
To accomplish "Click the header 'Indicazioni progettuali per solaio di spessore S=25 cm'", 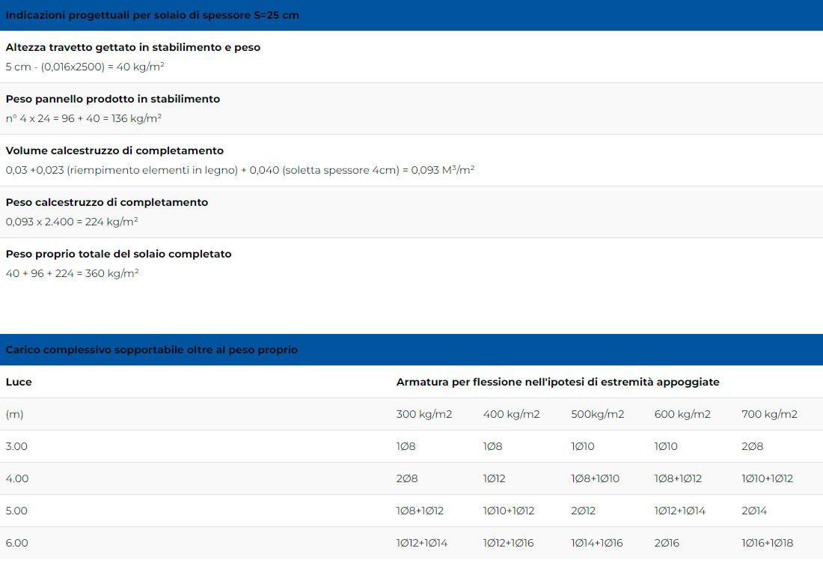I will coord(152,15).
